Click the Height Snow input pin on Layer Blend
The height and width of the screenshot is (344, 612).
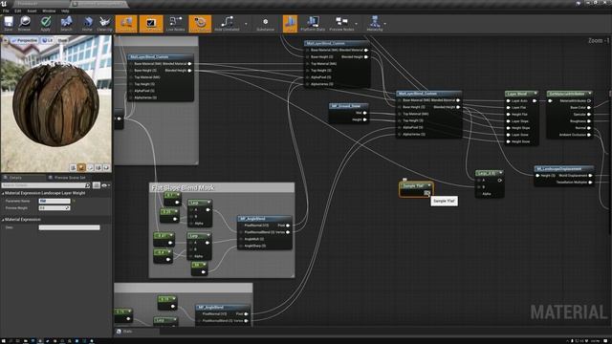pos(508,141)
